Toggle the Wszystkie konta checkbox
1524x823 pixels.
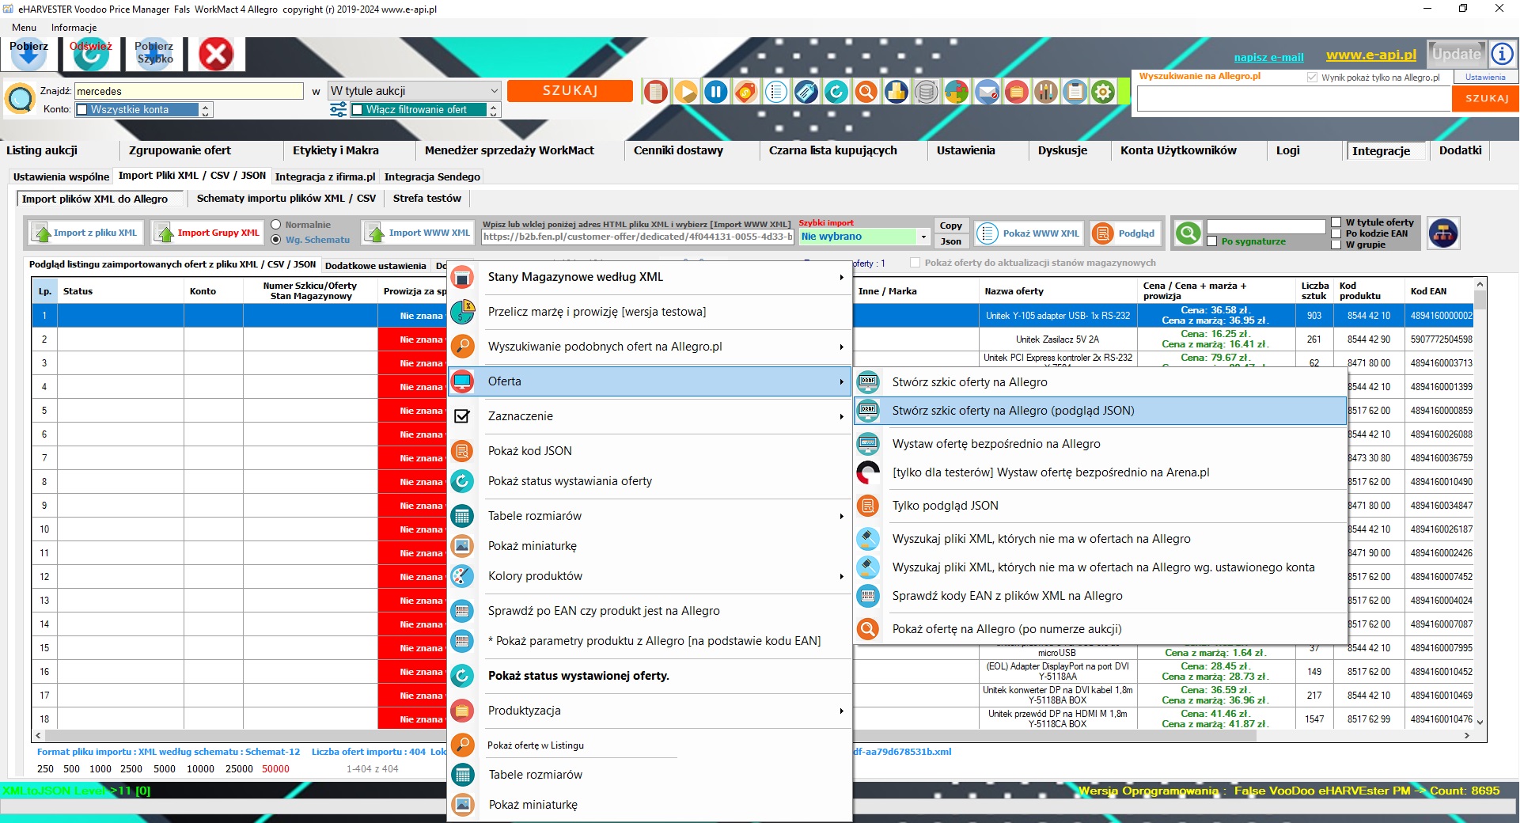click(x=82, y=110)
